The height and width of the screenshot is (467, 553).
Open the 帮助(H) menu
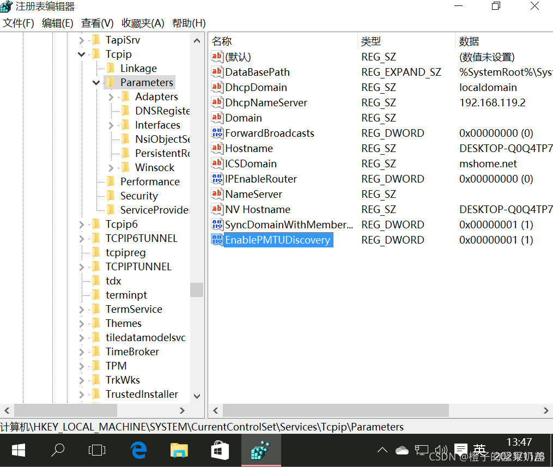(x=189, y=23)
